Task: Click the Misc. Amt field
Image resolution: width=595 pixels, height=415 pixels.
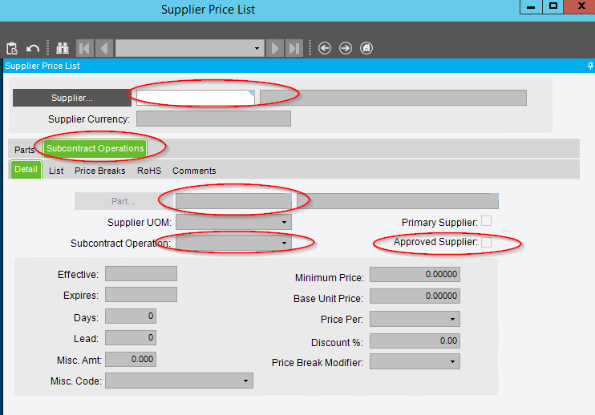Action: pyautogui.click(x=131, y=359)
